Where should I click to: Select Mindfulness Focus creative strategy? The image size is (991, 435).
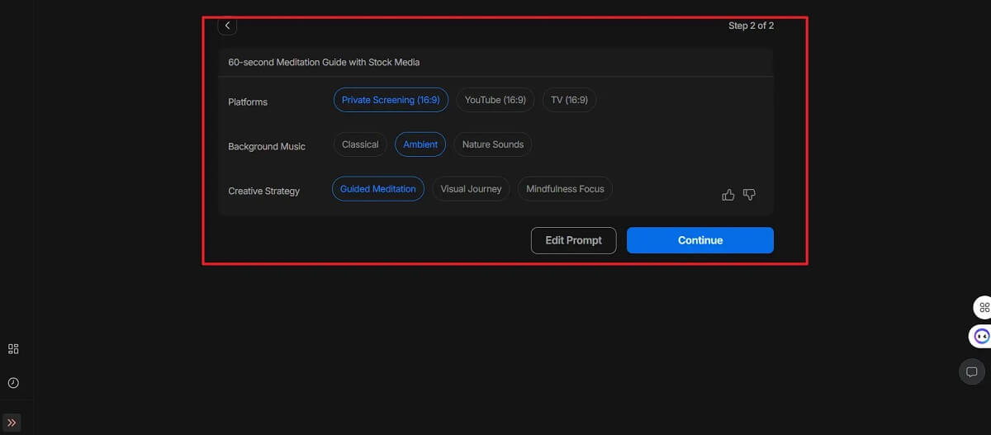[x=565, y=189]
